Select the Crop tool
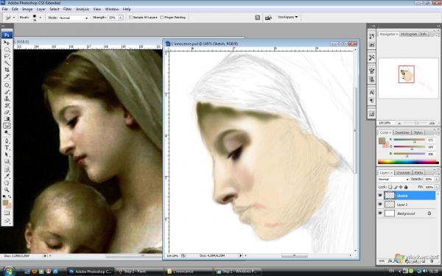The width and height of the screenshot is (442, 276). click(7, 70)
